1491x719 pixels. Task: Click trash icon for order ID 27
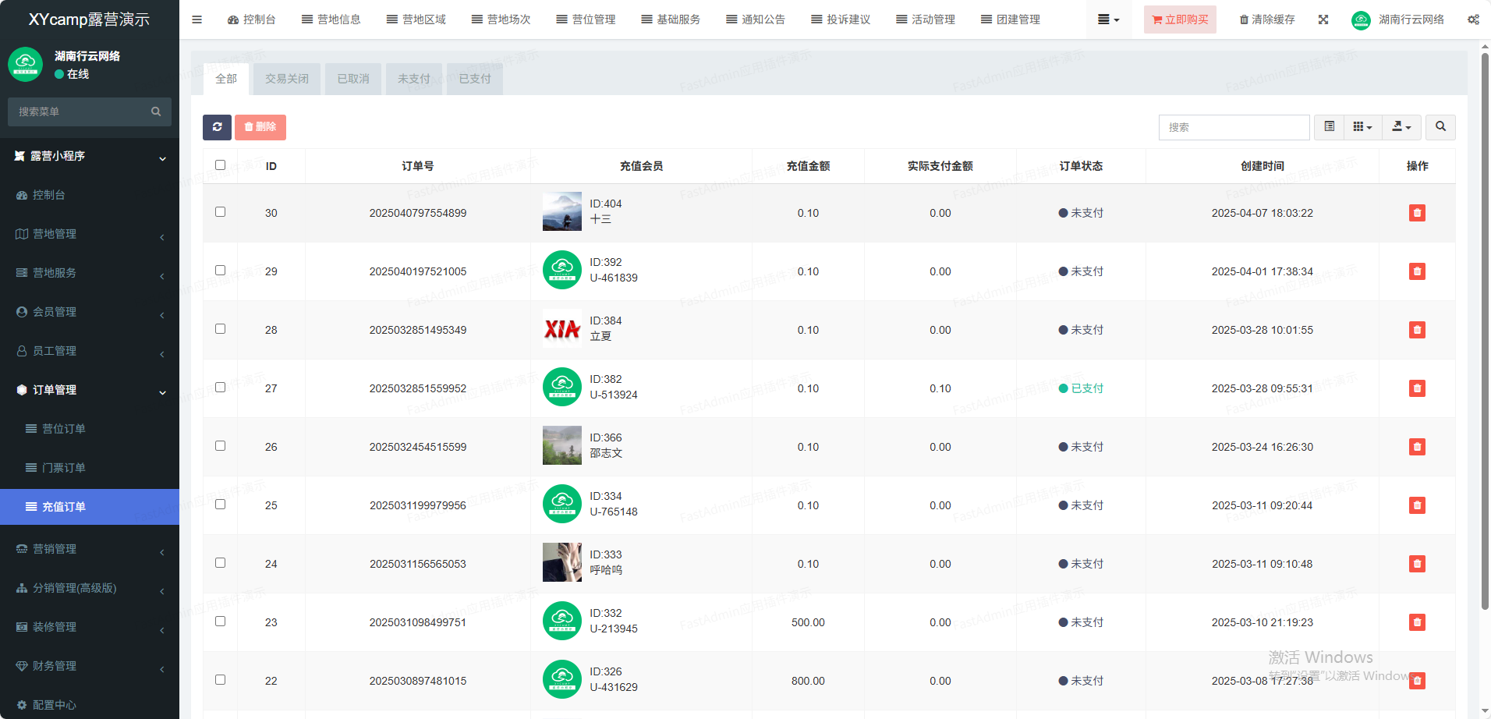tap(1417, 388)
